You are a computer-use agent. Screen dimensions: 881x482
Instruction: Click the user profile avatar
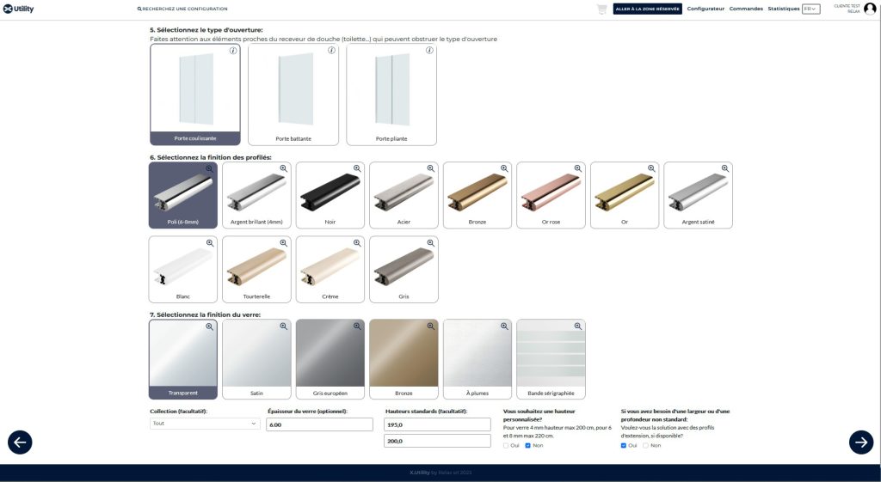[x=870, y=9]
